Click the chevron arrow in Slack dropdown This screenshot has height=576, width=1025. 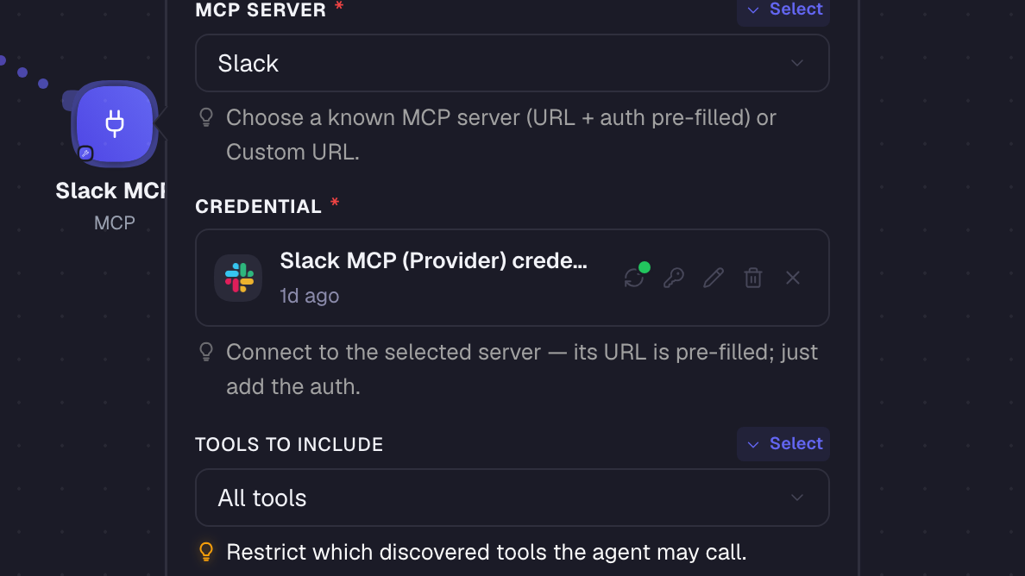coord(797,63)
